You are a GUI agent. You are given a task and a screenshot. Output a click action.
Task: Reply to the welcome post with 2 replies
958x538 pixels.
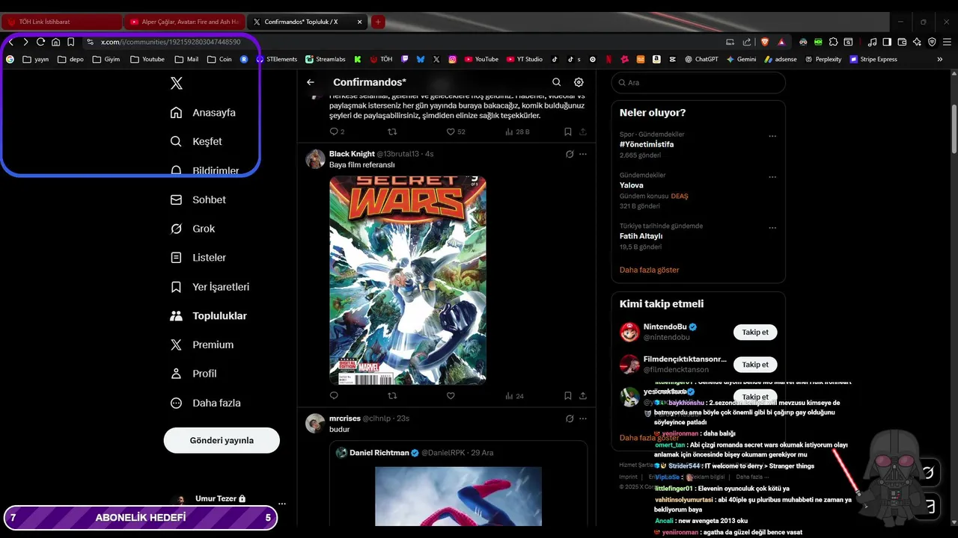click(x=337, y=132)
